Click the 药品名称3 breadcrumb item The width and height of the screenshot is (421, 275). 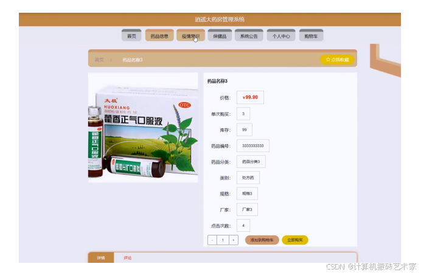click(x=133, y=60)
